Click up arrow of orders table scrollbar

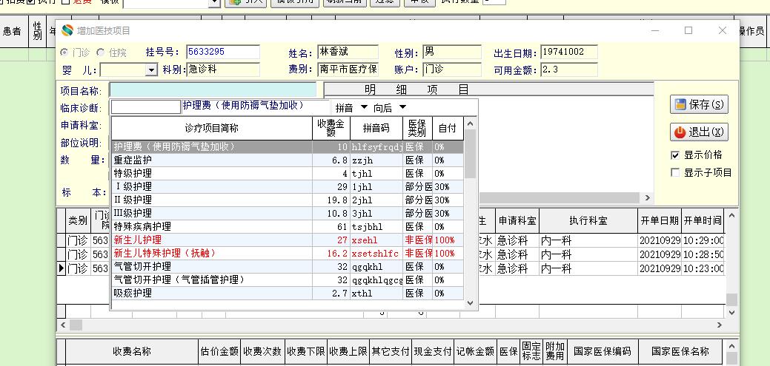click(731, 215)
